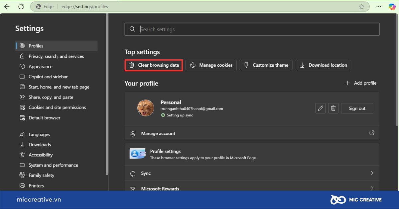Click the Start, home, and new tab icon
This screenshot has width=399, height=209.
(x=22, y=87)
